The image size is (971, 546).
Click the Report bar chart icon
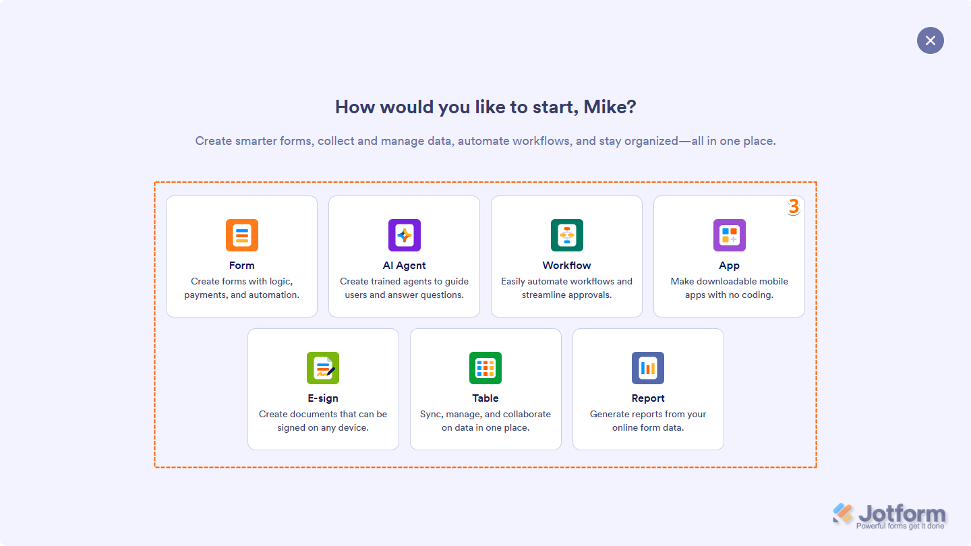coord(648,368)
